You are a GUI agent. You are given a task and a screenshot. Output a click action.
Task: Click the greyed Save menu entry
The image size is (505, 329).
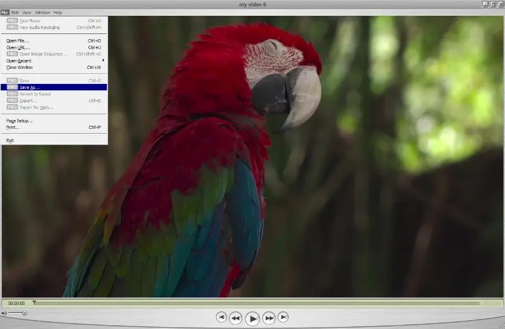[x=54, y=81]
